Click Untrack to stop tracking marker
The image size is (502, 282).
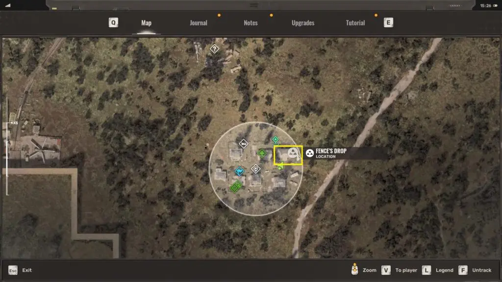[x=475, y=270]
